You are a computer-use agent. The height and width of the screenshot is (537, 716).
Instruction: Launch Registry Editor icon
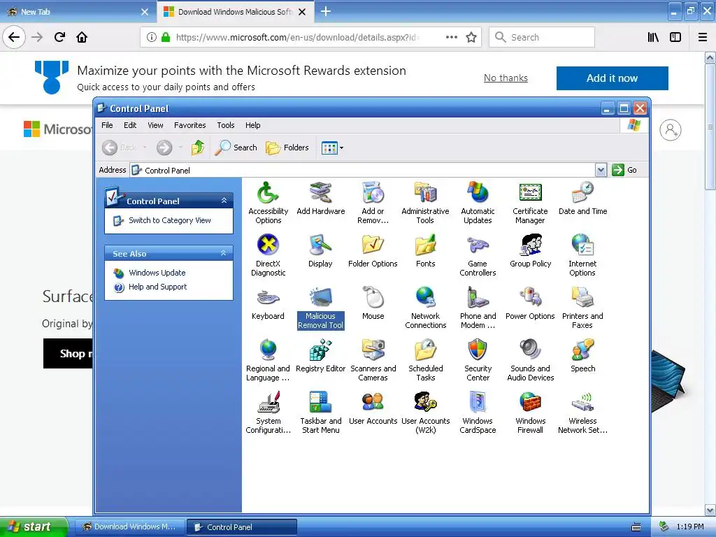(320, 356)
